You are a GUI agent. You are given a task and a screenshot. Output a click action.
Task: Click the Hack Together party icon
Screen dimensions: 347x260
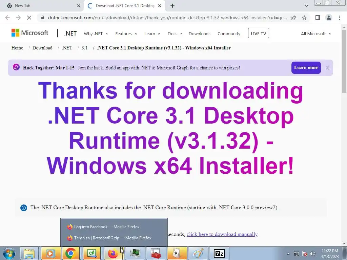16,67
